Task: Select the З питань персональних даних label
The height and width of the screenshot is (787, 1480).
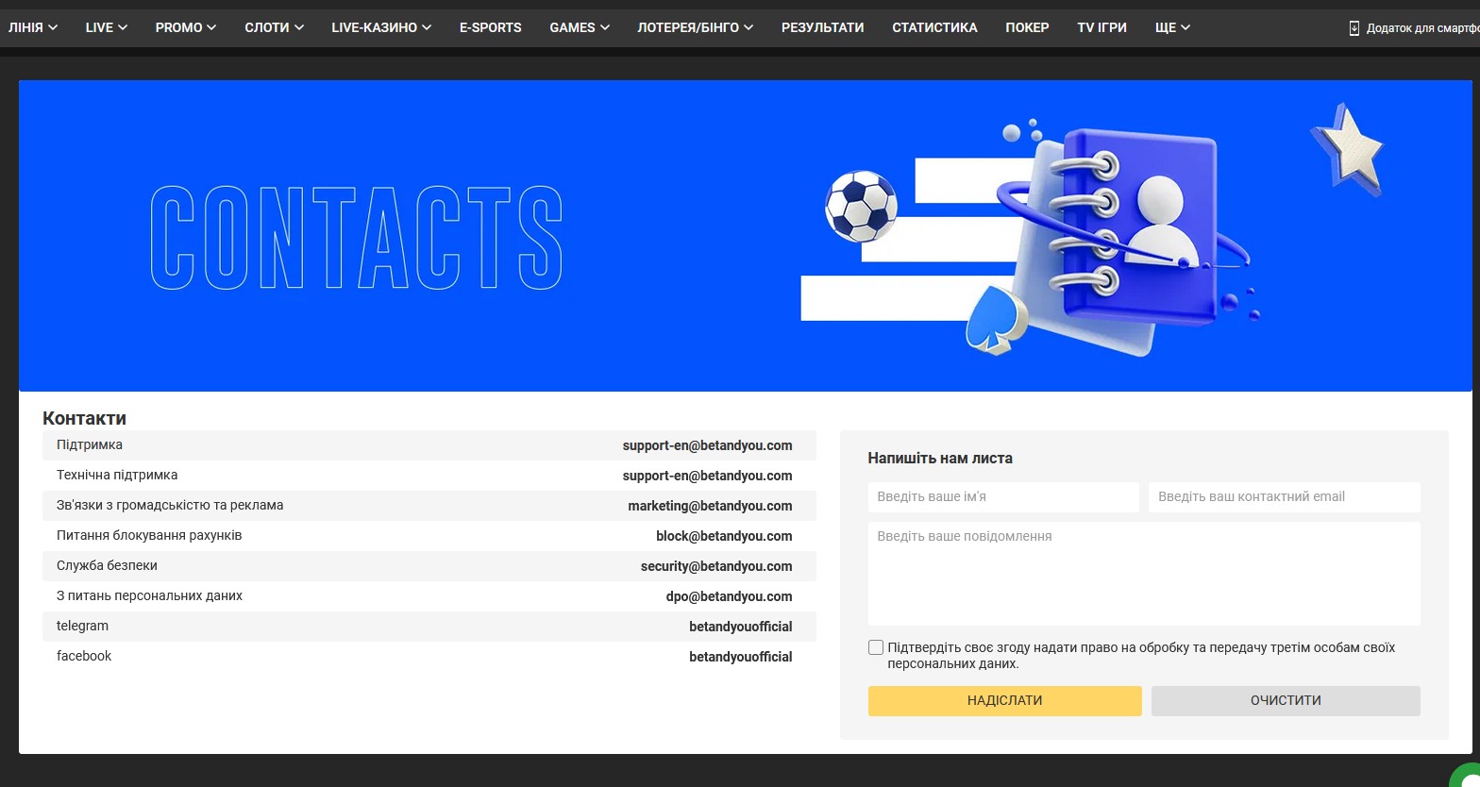Action: click(149, 595)
